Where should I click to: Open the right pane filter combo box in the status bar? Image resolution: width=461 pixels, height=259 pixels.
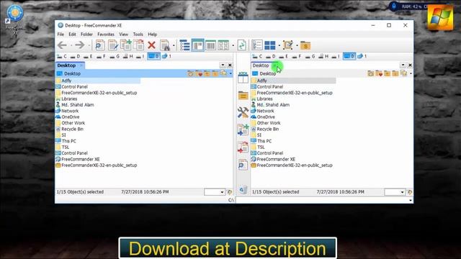[x=395, y=192]
